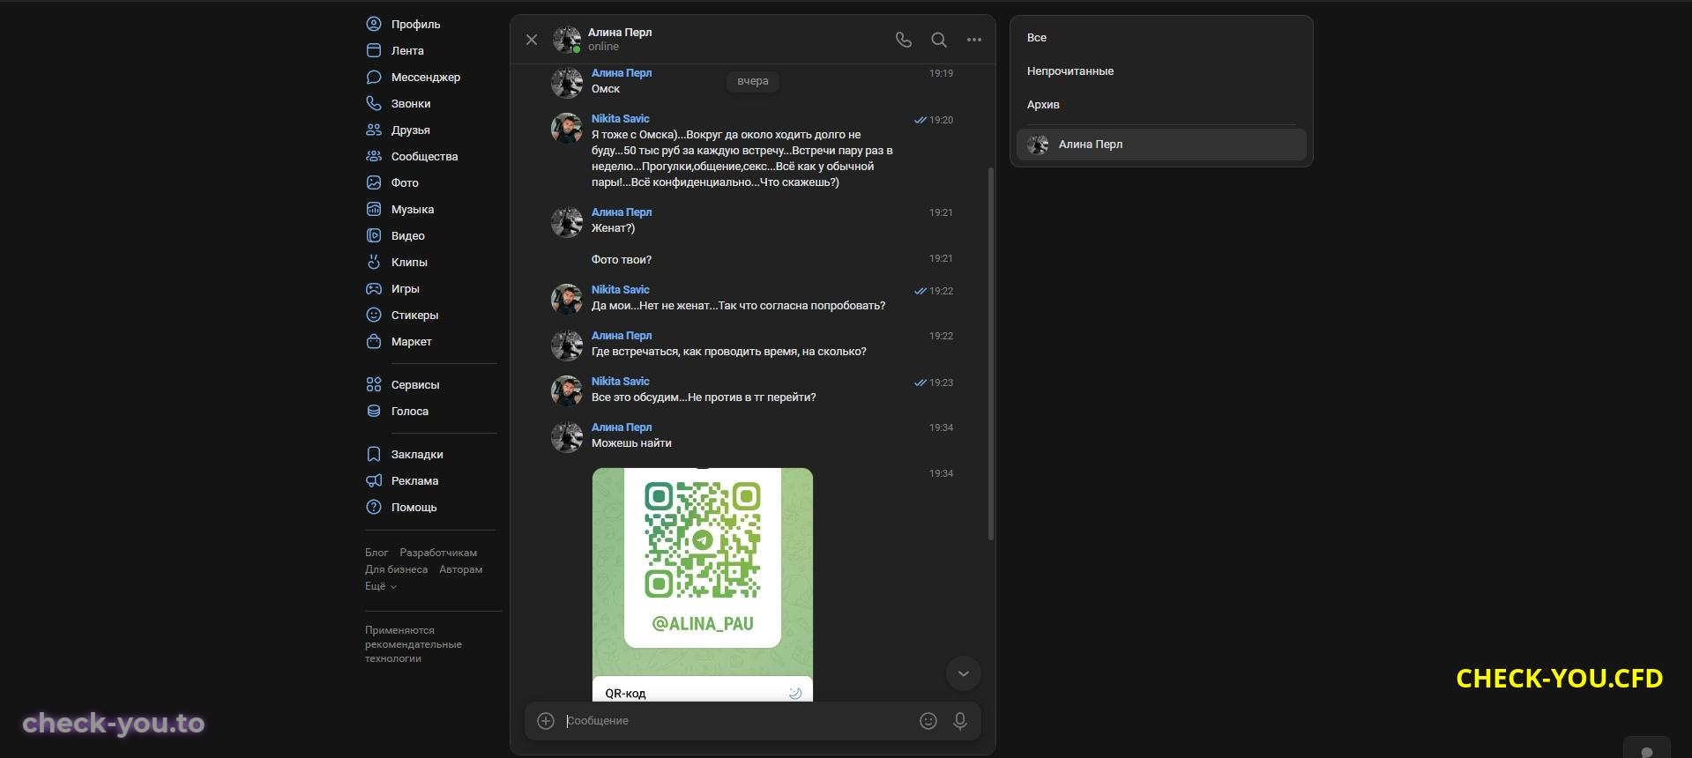The height and width of the screenshot is (758, 1692).
Task: Click the Разработчикам footer link
Action: [x=438, y=553]
